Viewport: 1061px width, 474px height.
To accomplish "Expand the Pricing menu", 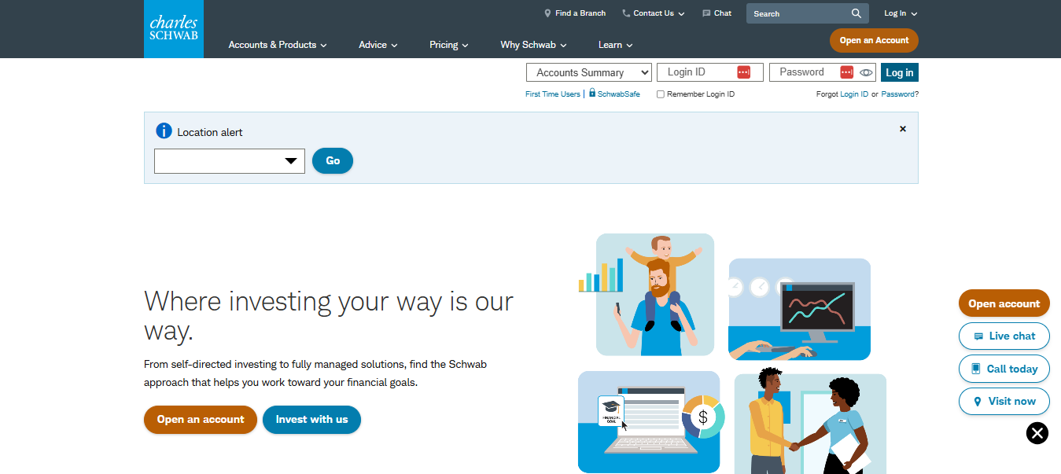I will click(449, 45).
